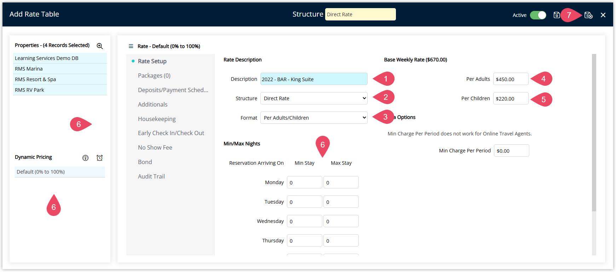Select Learning Services Demo DB property
Screen dimensions: 616x272
click(x=60, y=58)
